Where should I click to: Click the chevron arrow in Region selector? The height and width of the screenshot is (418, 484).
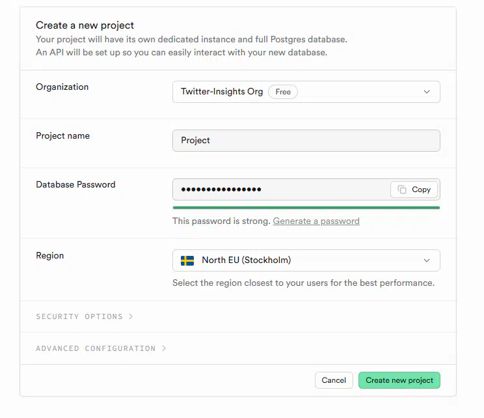(427, 260)
